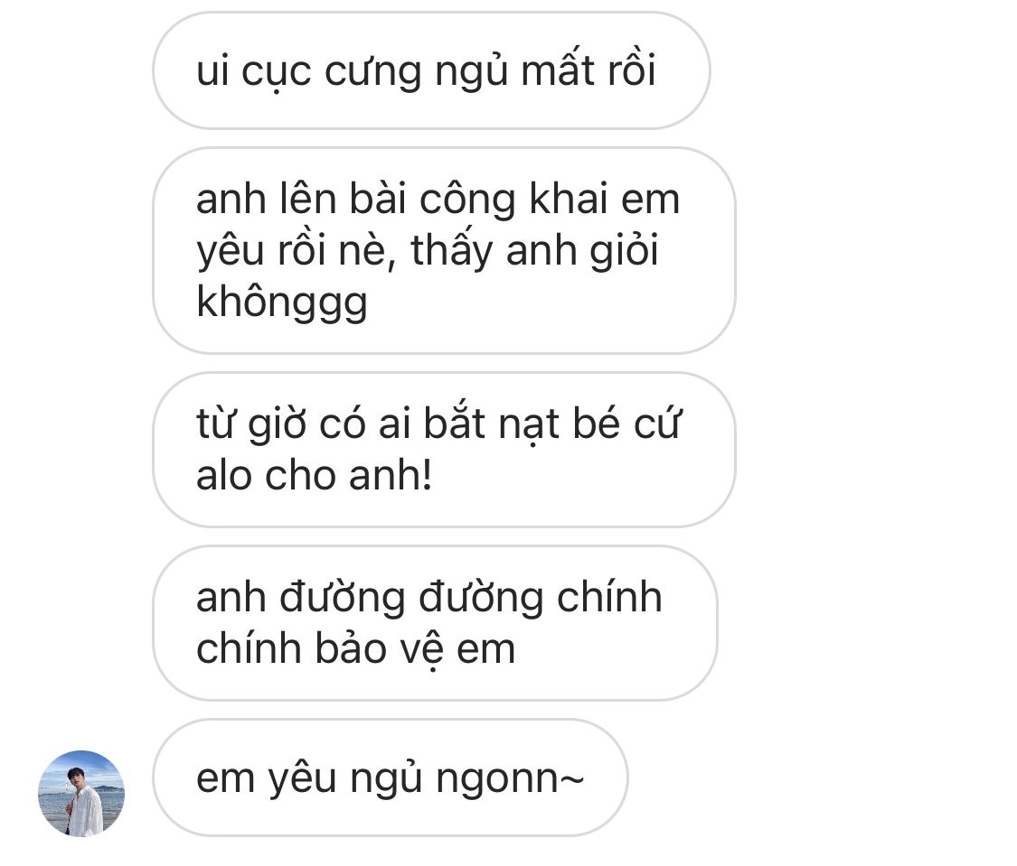Click the text 'alo cho anh!'
Image resolution: width=1017 pixels, height=866 pixels.
314,475
